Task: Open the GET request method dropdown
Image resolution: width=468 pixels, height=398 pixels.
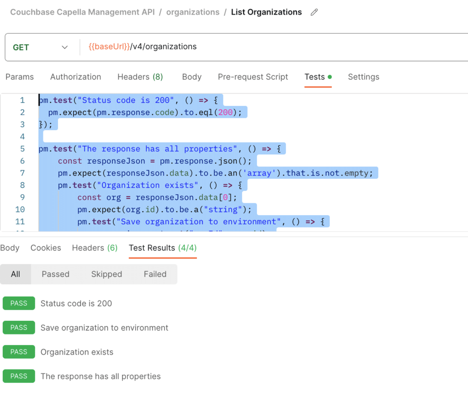Action: point(41,47)
